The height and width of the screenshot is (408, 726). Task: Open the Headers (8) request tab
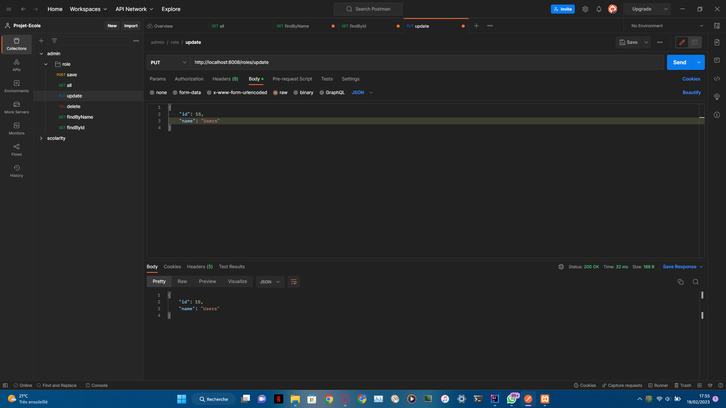pyautogui.click(x=225, y=79)
